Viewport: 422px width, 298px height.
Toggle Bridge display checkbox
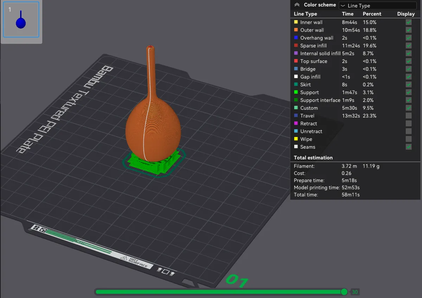409,69
